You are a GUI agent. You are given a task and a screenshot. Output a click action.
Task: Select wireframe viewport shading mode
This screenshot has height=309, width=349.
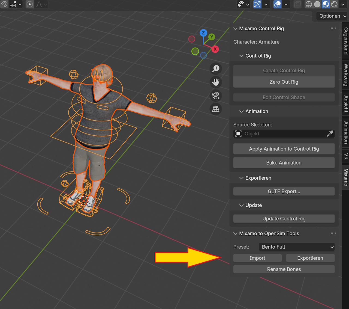(309, 4)
